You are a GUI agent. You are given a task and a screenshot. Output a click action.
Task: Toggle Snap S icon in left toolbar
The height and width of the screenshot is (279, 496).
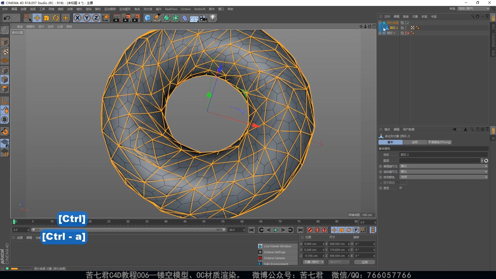pos(5,119)
